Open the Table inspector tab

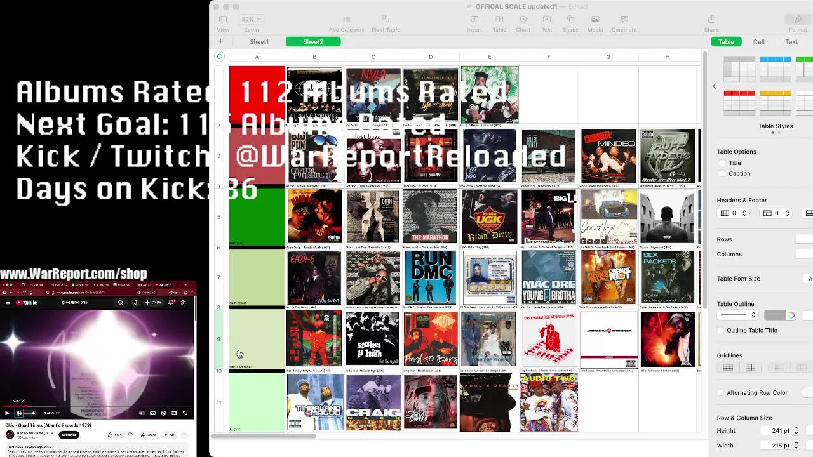726,42
